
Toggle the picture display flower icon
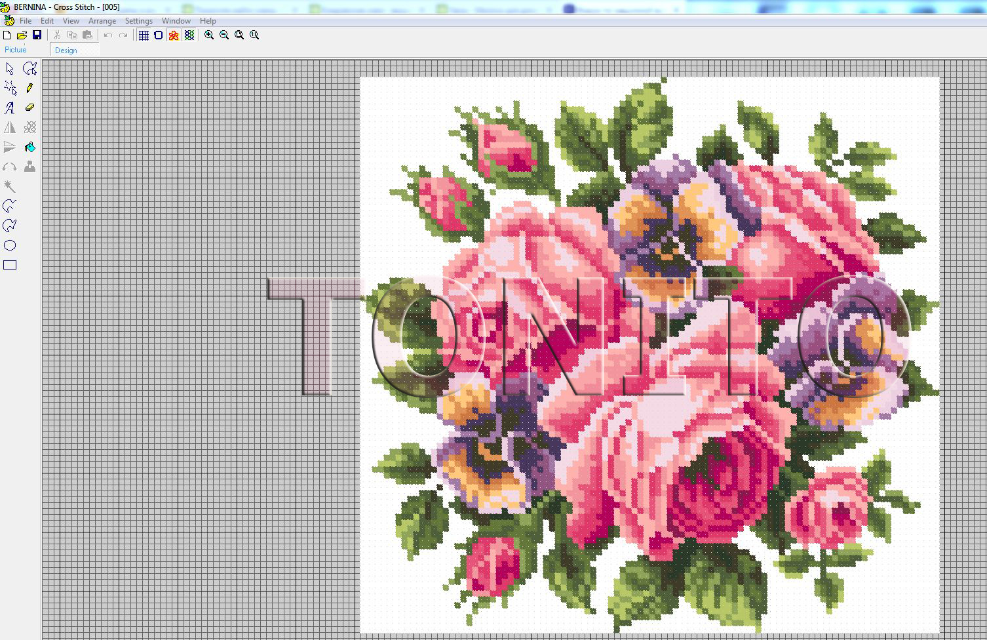click(x=173, y=35)
